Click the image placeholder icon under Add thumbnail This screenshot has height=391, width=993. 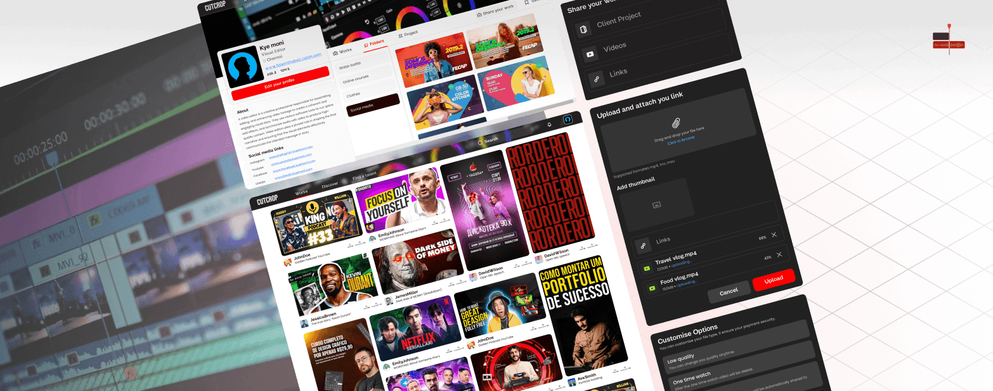click(657, 204)
